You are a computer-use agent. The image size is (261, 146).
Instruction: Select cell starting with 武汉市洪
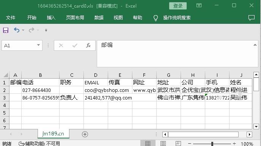[168, 90]
